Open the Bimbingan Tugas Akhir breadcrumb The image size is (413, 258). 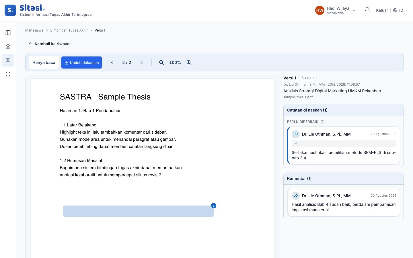pos(69,30)
